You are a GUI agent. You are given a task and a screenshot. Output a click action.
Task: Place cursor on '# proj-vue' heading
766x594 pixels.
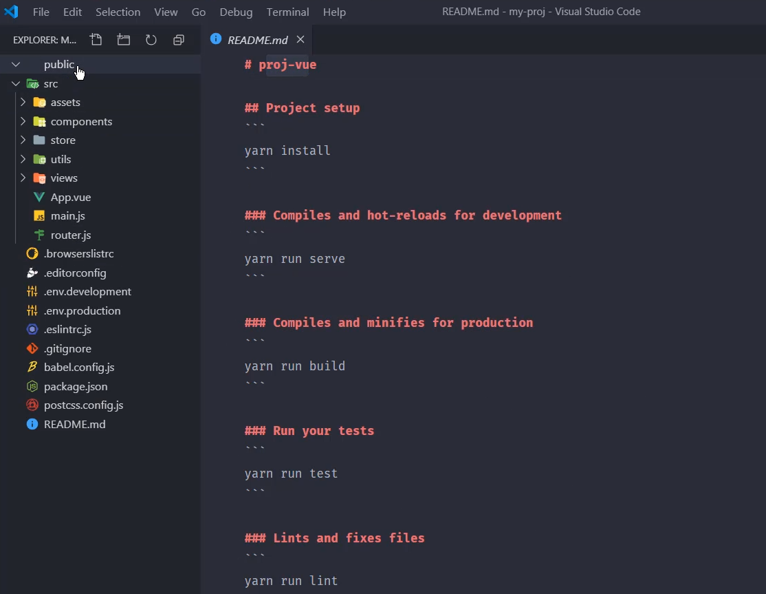click(x=281, y=65)
